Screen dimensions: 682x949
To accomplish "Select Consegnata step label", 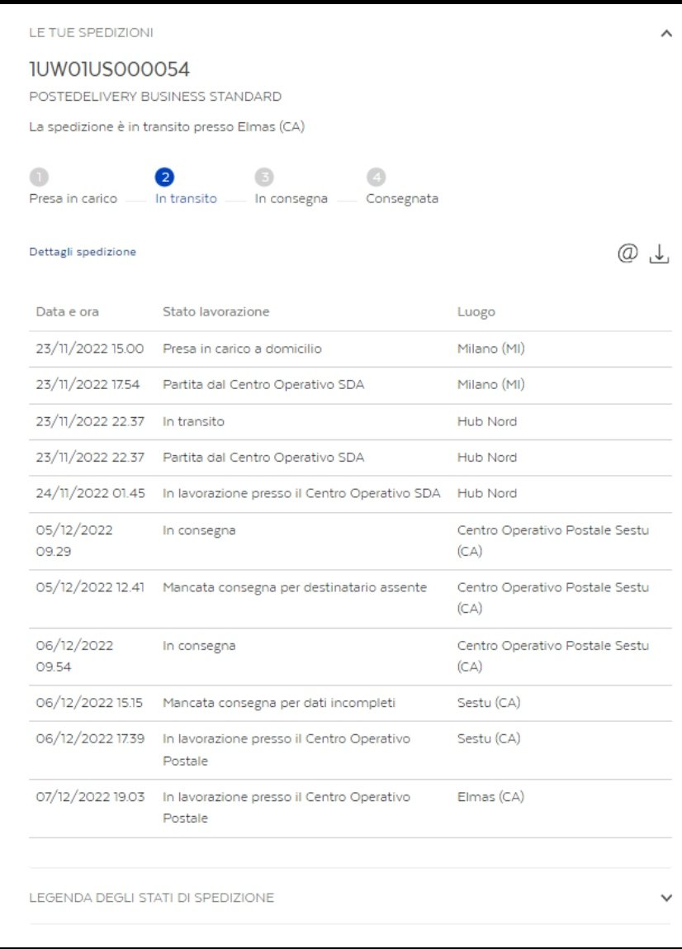I will click(402, 198).
